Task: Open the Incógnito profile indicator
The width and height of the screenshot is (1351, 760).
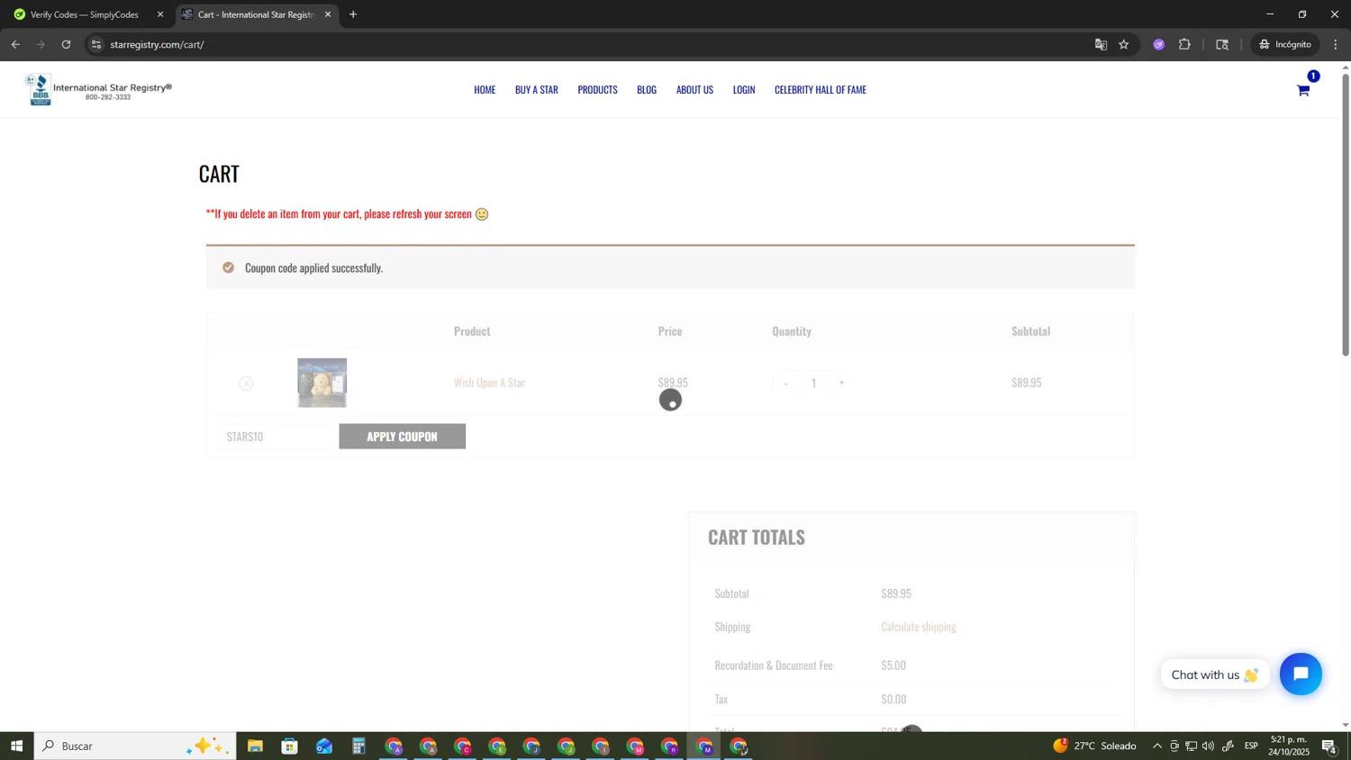Action: coord(1285,44)
